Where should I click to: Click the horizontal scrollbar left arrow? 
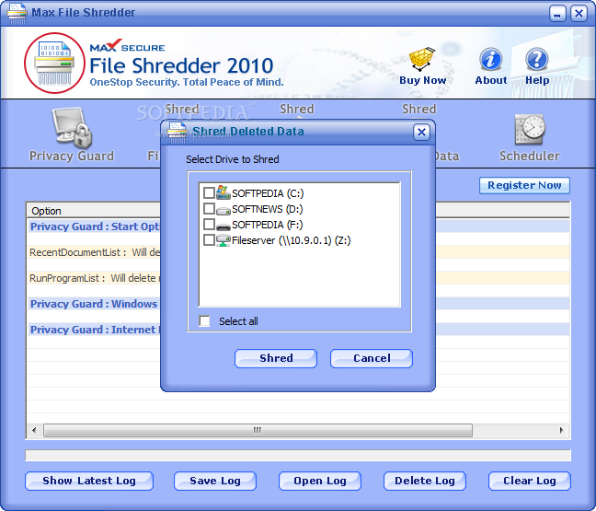(x=34, y=430)
